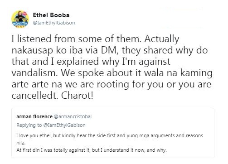Viewport: 228px width, 164px height.
Task: Open Ethel Booba's profile avatar
Action: click(x=20, y=19)
